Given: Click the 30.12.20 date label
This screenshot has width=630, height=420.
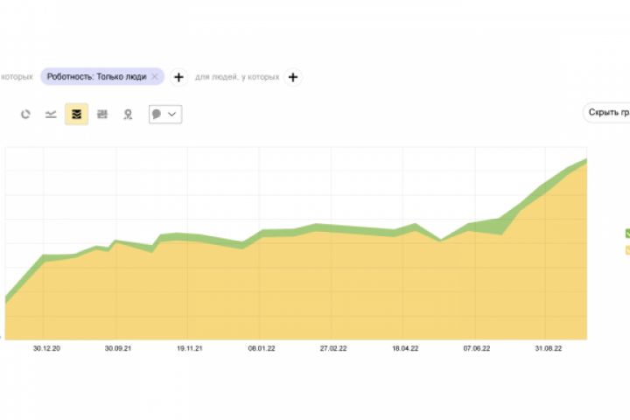Looking at the screenshot, I should coord(46,348).
